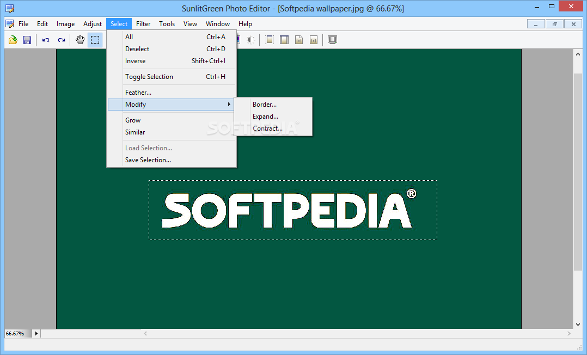The image size is (587, 355).
Task: Open the Filter menu
Action: [x=143, y=24]
